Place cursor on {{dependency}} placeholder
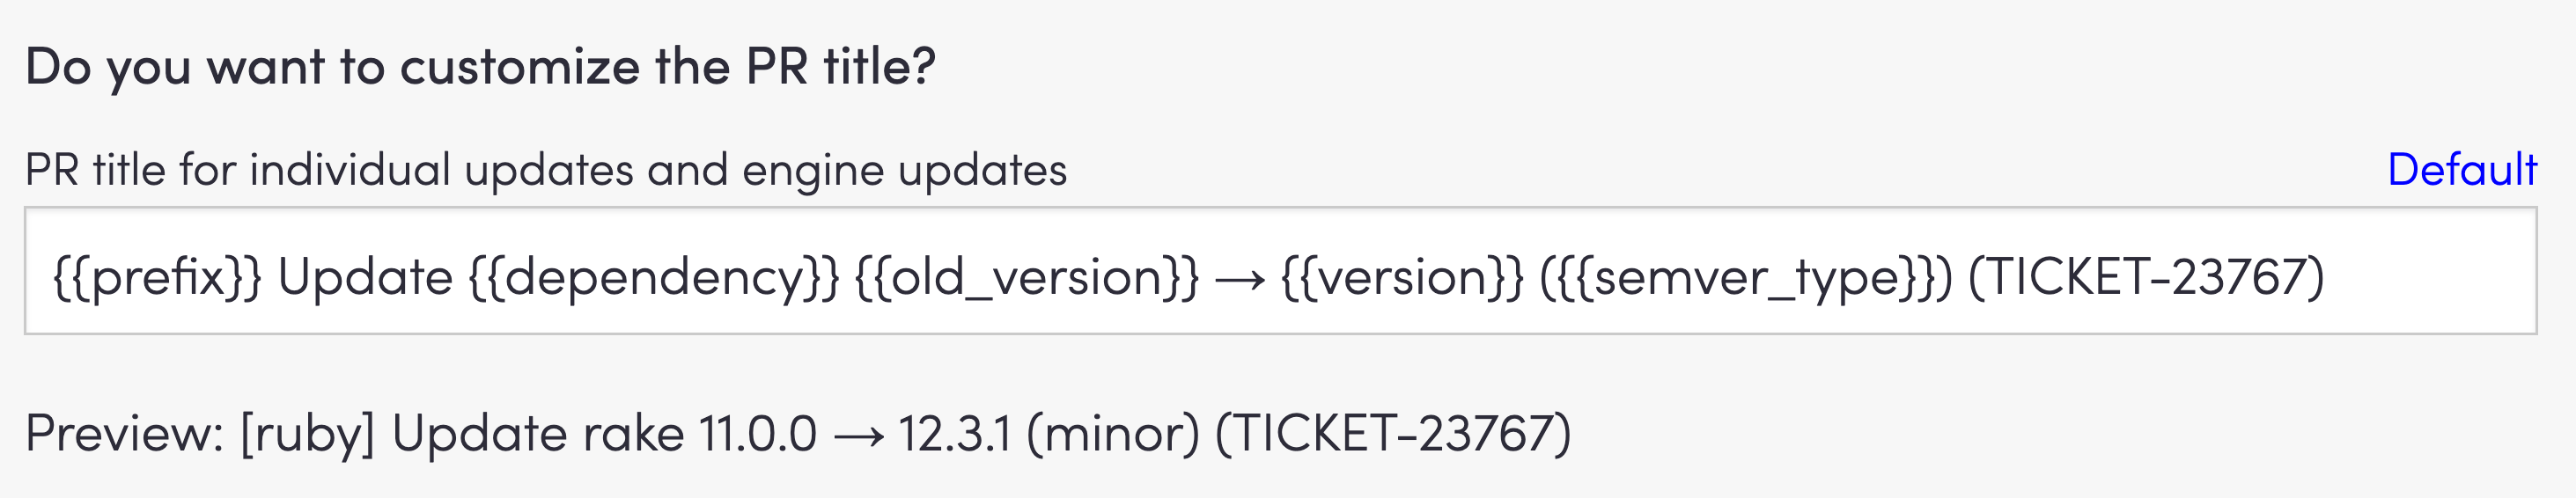Image resolution: width=2576 pixels, height=498 pixels. pos(654,277)
